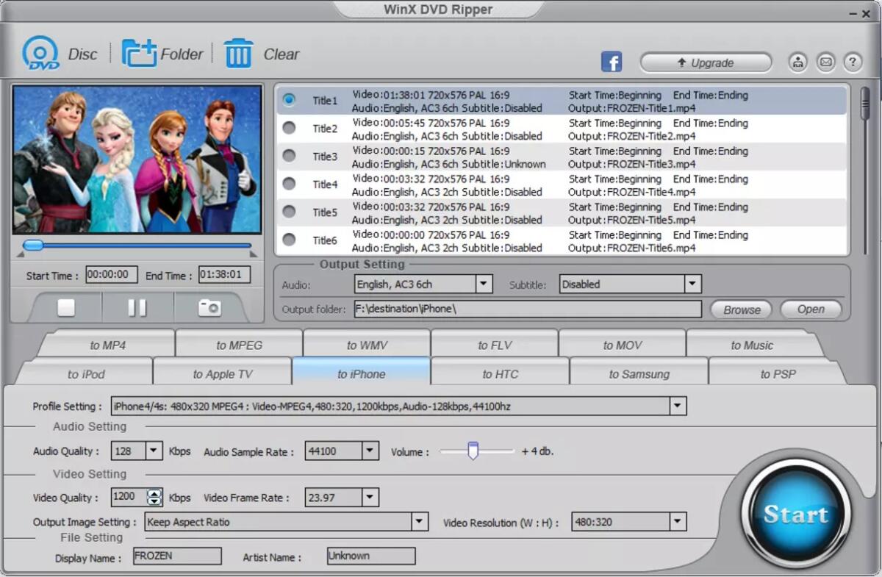The height and width of the screenshot is (577, 882).
Task: Take a snapshot with the camera icon
Action: (x=208, y=308)
